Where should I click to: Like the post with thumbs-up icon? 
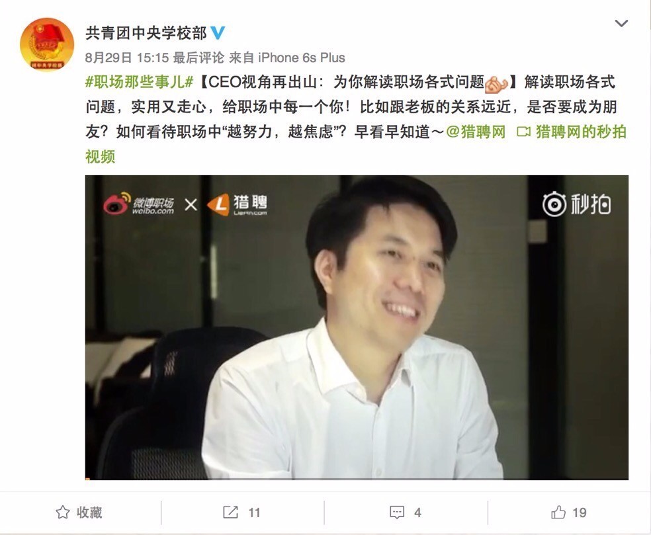point(558,513)
